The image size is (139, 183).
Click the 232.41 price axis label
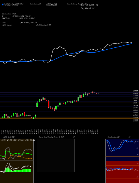tap(135, 110)
